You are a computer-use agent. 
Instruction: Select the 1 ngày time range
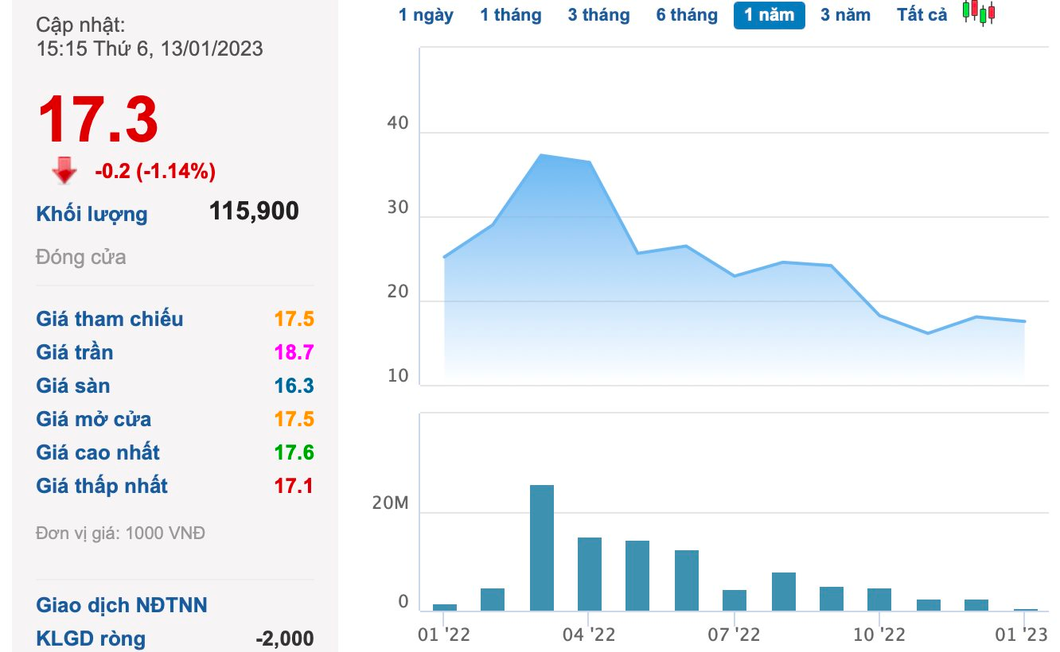(x=426, y=15)
